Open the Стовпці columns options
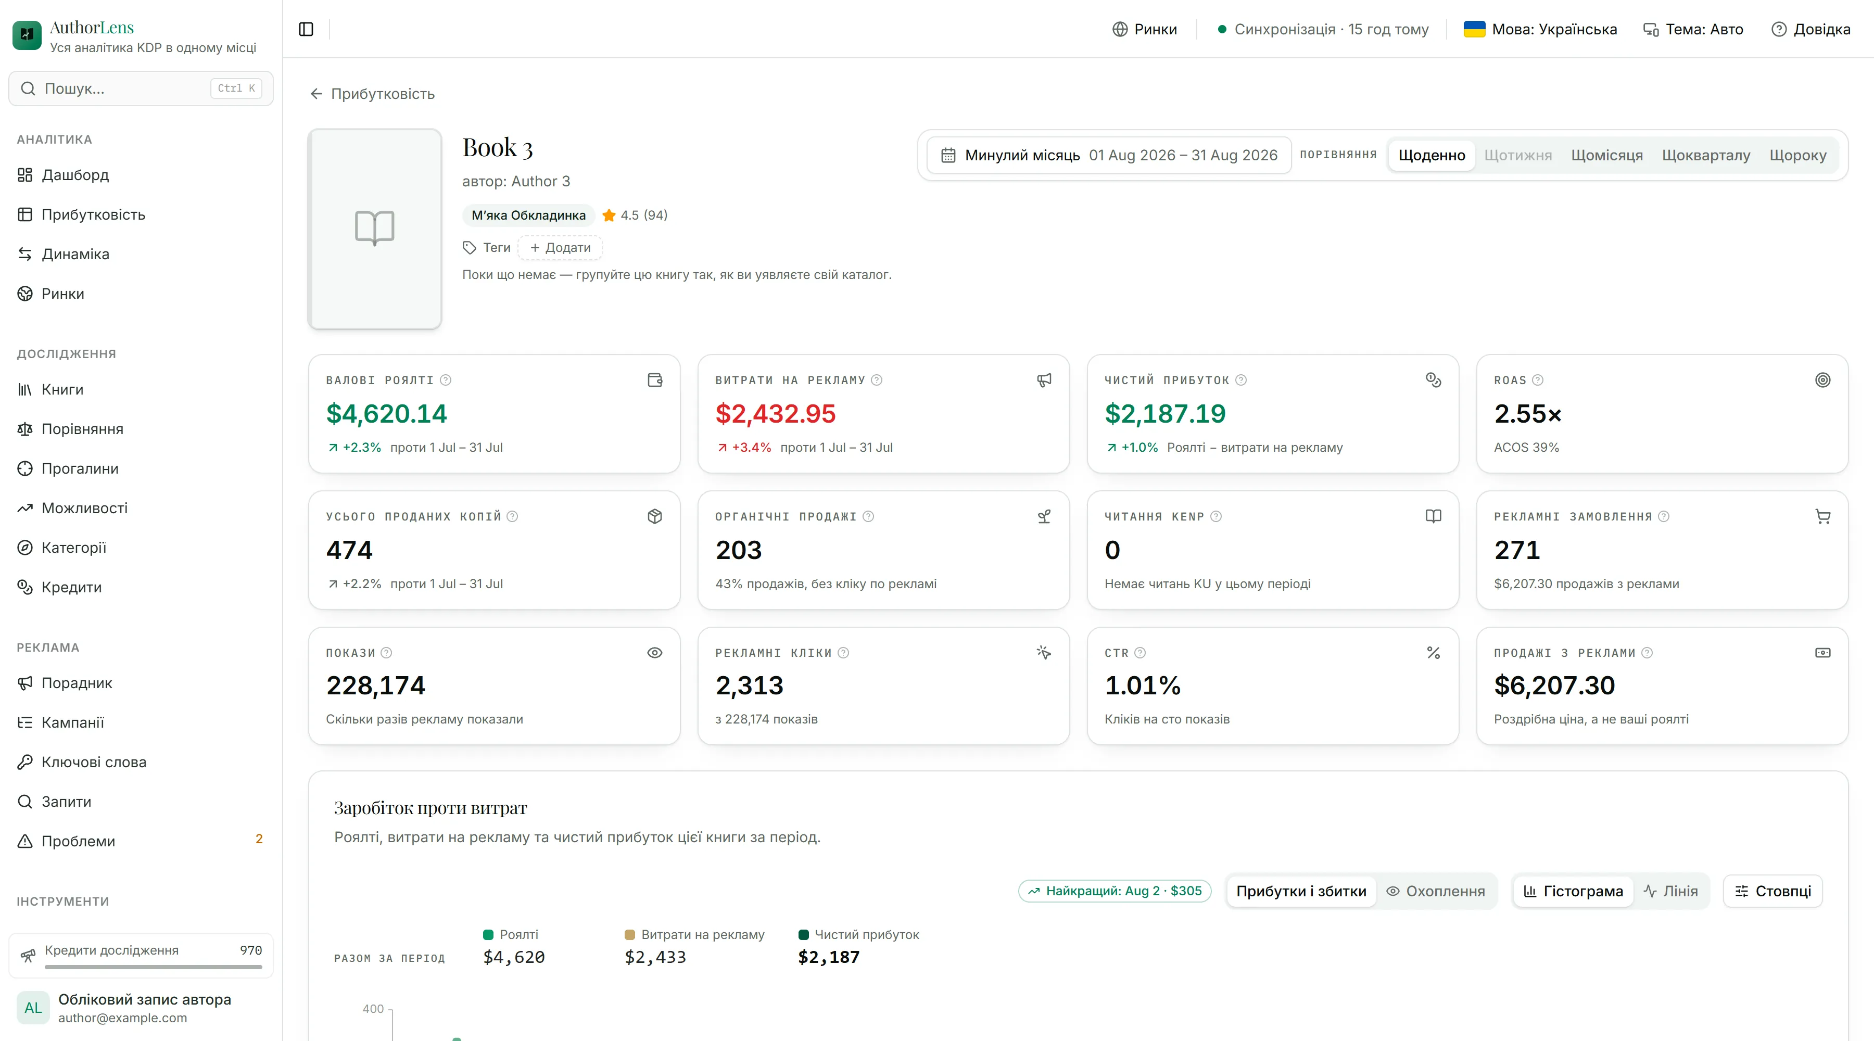 point(1773,891)
